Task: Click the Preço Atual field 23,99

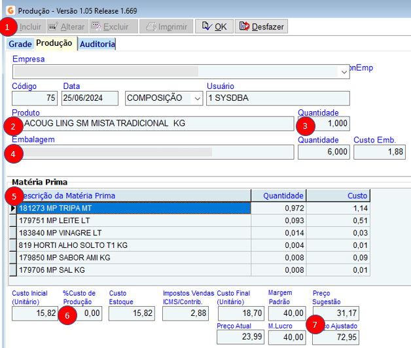Action: pos(240,337)
